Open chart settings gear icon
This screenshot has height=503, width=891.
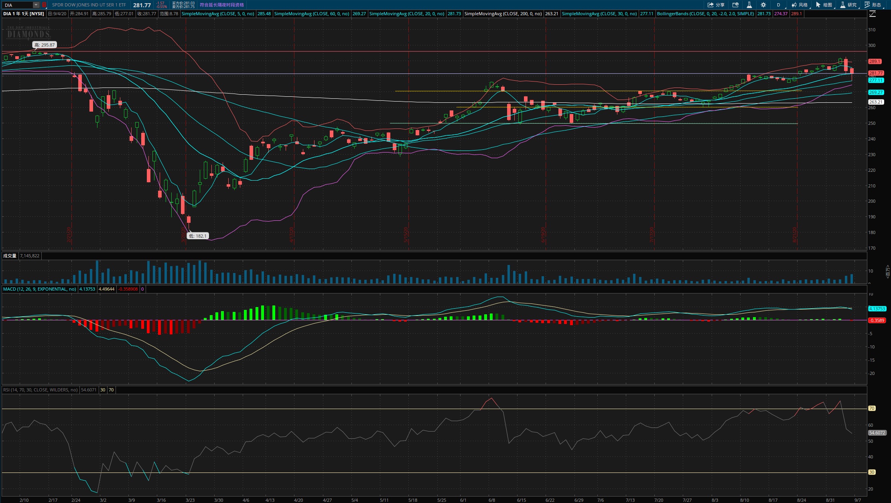pos(763,5)
